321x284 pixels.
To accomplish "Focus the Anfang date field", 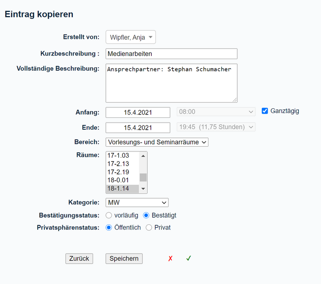I will click(138, 113).
